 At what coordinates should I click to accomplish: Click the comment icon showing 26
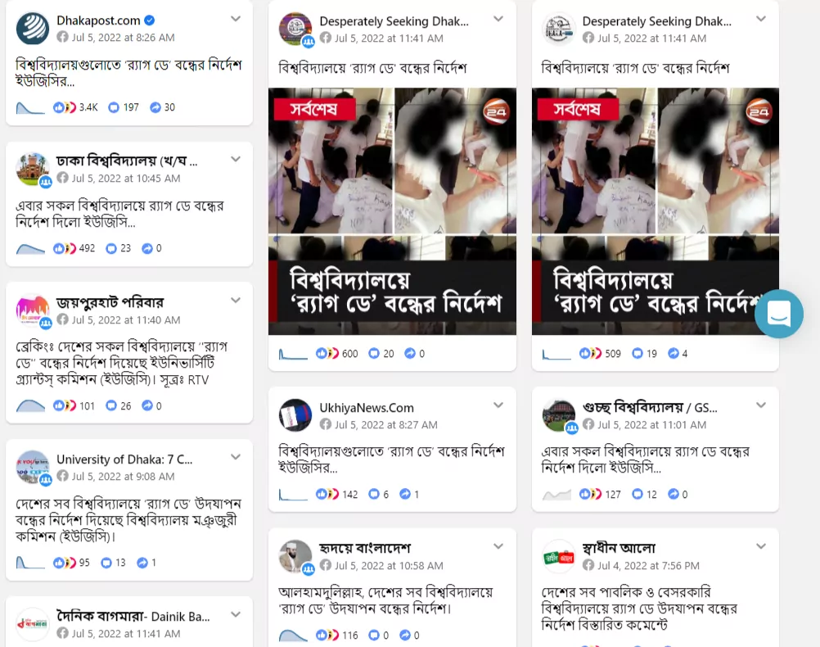[110, 405]
